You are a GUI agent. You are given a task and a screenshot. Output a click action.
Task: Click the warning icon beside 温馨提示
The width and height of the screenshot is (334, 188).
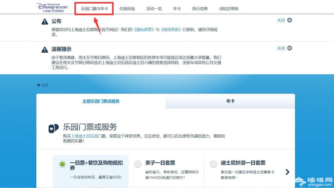[45, 50]
